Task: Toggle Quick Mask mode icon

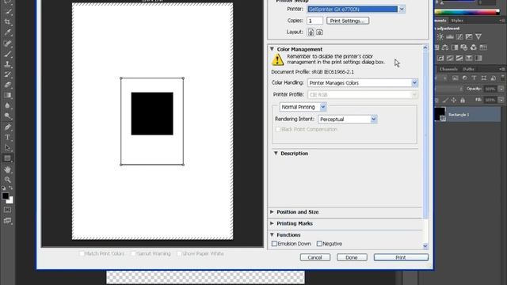Action: [7, 210]
